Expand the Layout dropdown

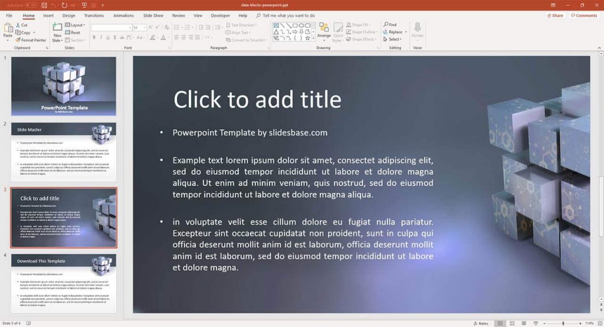pyautogui.click(x=77, y=25)
